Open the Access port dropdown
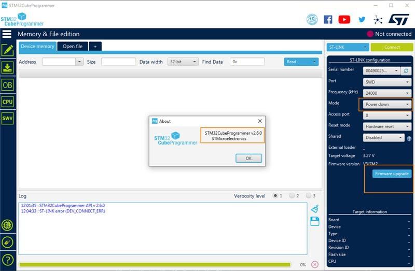 (387, 116)
